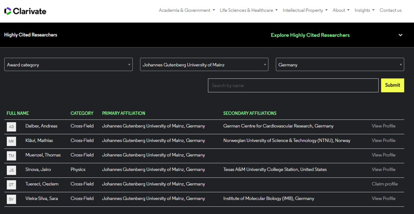
Task: Expand the Explore Highly Cited Researchers chevron
Action: [x=400, y=35]
